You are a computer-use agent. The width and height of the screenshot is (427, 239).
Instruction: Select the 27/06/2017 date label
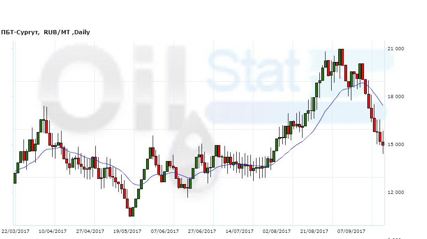(202, 231)
